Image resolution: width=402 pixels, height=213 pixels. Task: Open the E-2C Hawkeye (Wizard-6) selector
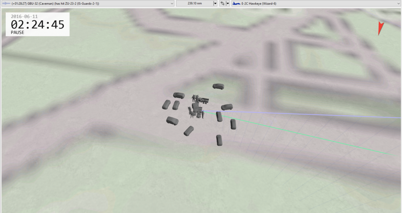[x=316, y=4]
